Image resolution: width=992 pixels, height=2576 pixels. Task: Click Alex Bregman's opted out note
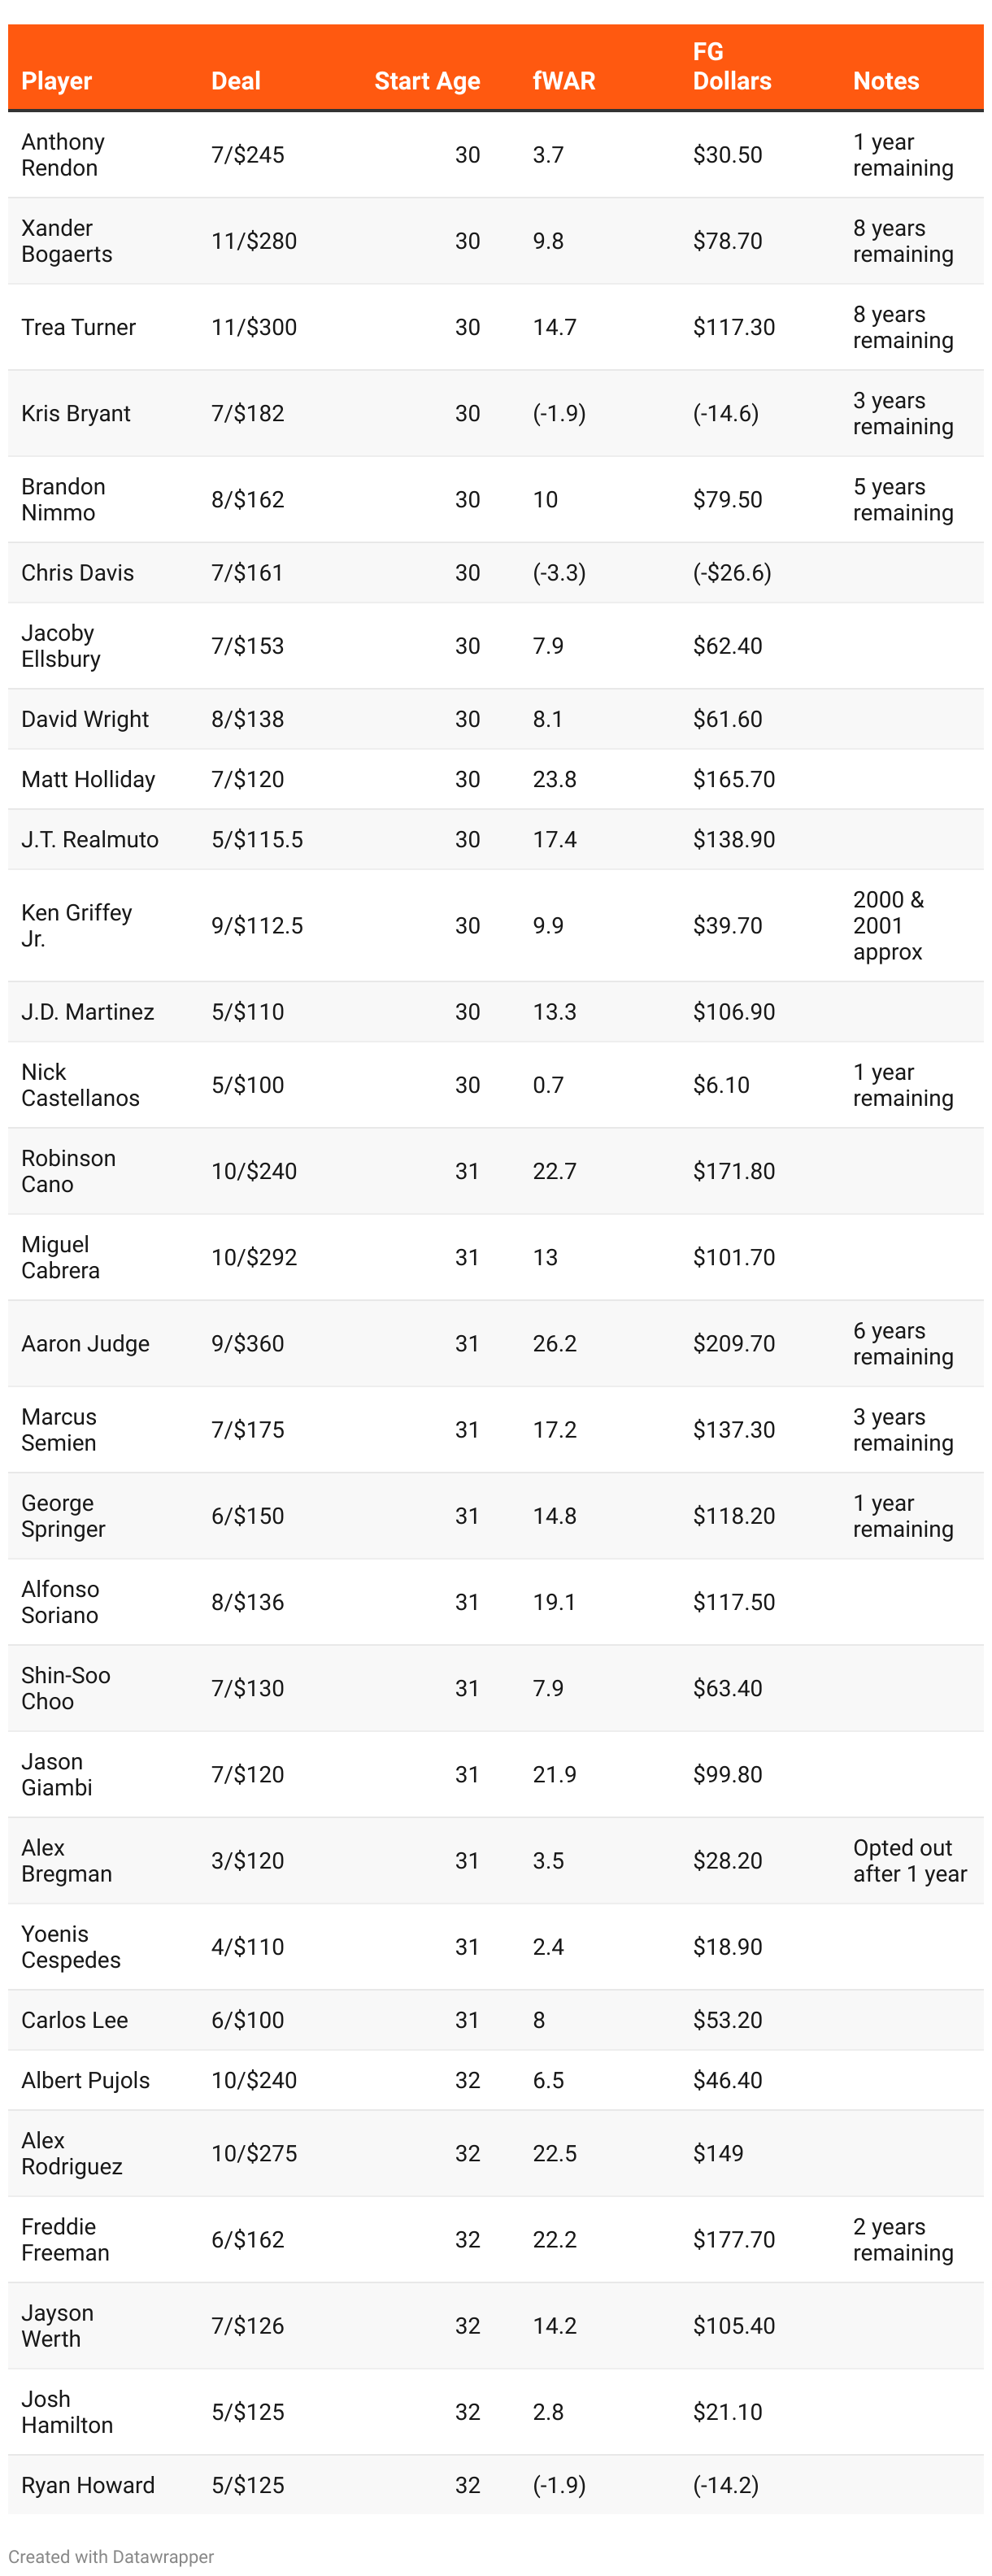click(x=909, y=1860)
